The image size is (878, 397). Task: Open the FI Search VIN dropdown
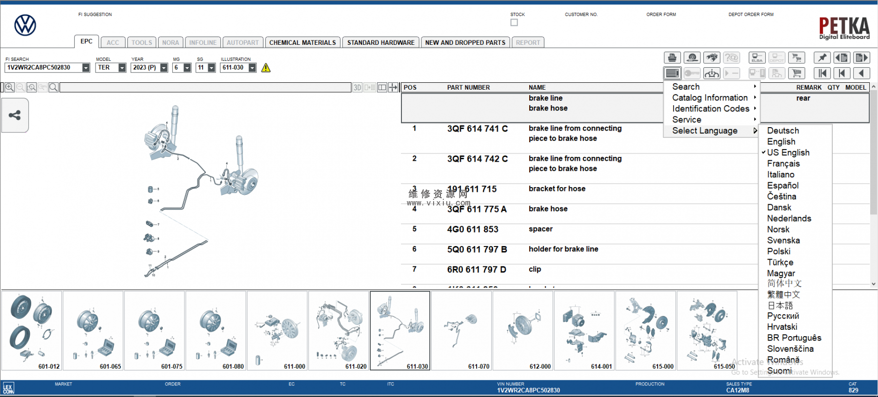(86, 68)
